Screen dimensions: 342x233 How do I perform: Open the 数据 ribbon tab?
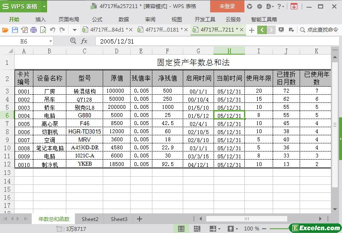point(124,19)
